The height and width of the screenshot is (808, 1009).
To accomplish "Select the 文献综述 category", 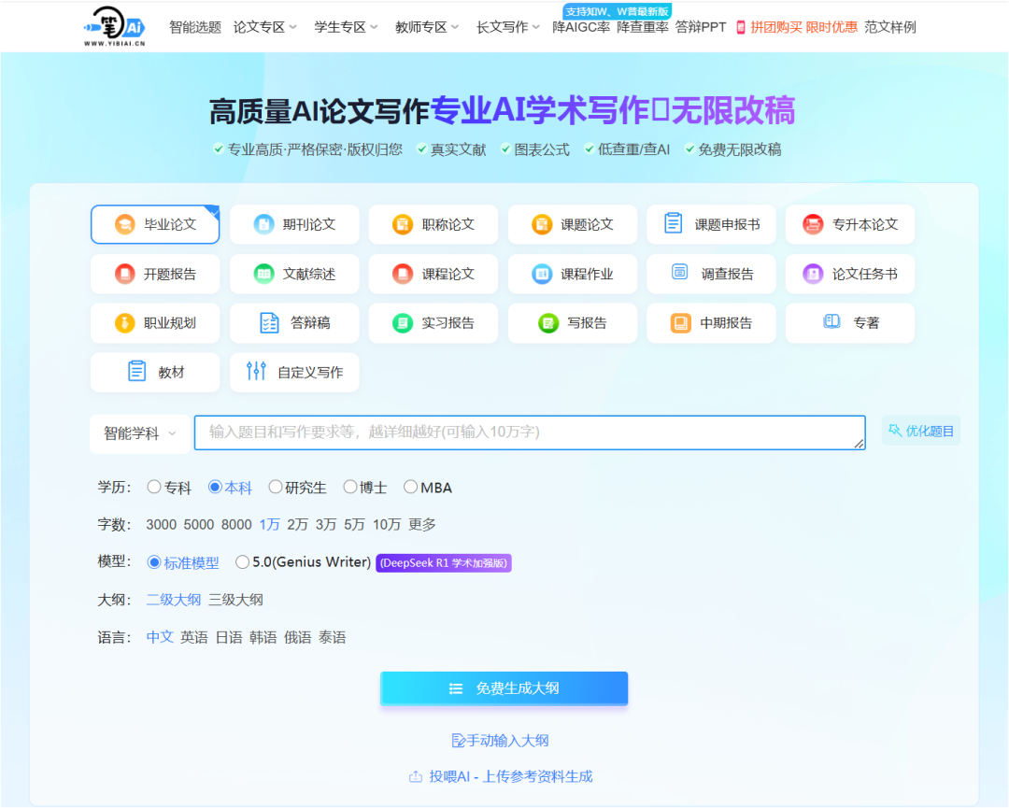I will click(x=293, y=274).
